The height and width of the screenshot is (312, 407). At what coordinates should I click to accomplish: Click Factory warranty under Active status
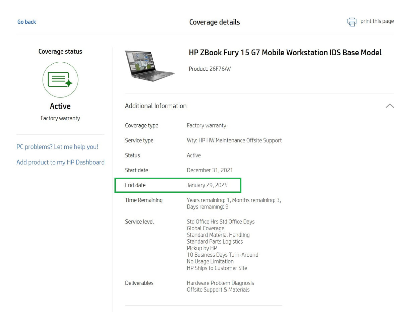[60, 118]
